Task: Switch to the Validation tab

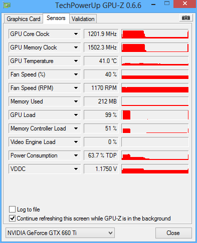Action: [83, 19]
